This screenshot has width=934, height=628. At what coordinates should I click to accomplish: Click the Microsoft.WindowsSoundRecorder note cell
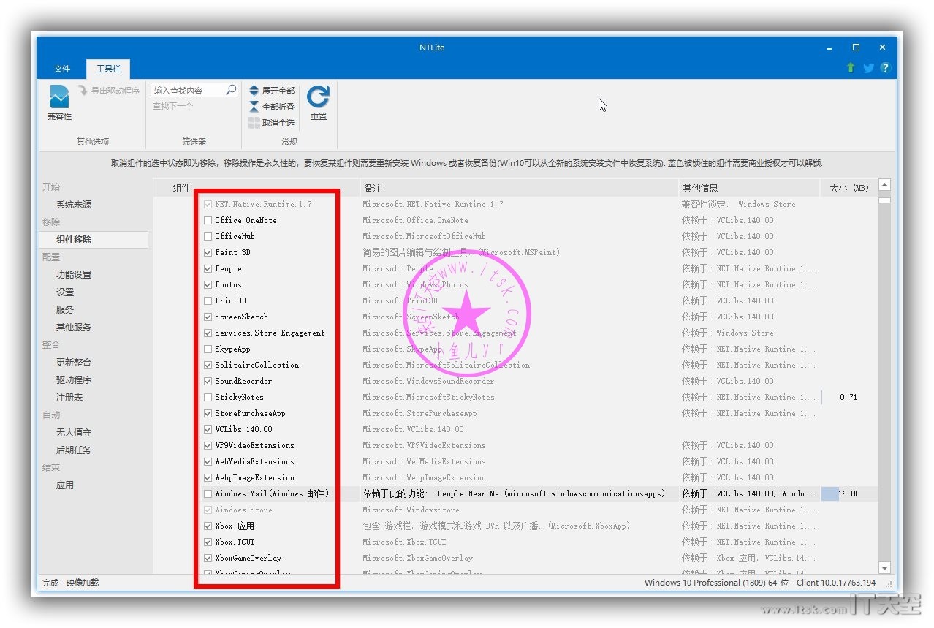coord(428,381)
